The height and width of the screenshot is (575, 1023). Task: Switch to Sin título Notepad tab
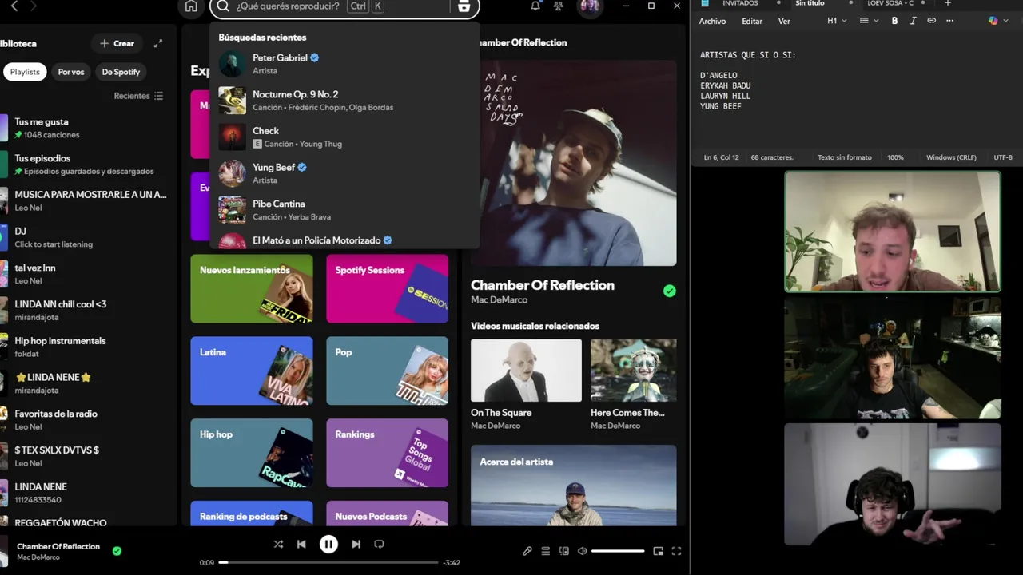(810, 3)
